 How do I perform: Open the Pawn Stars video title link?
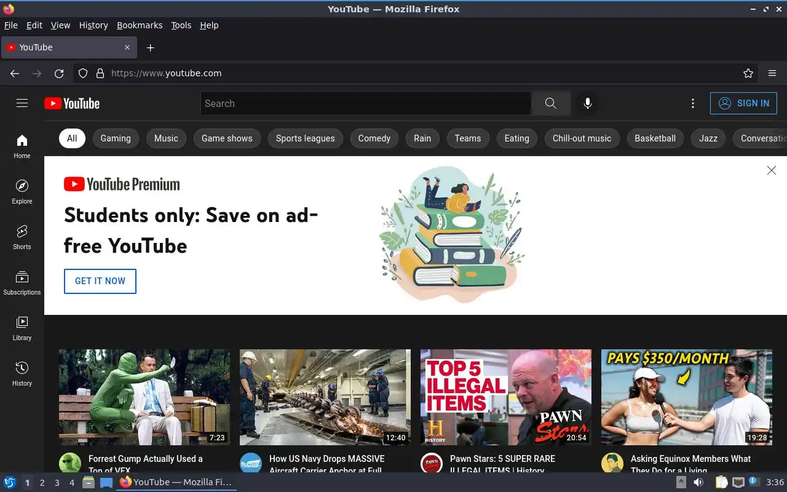pos(502,464)
